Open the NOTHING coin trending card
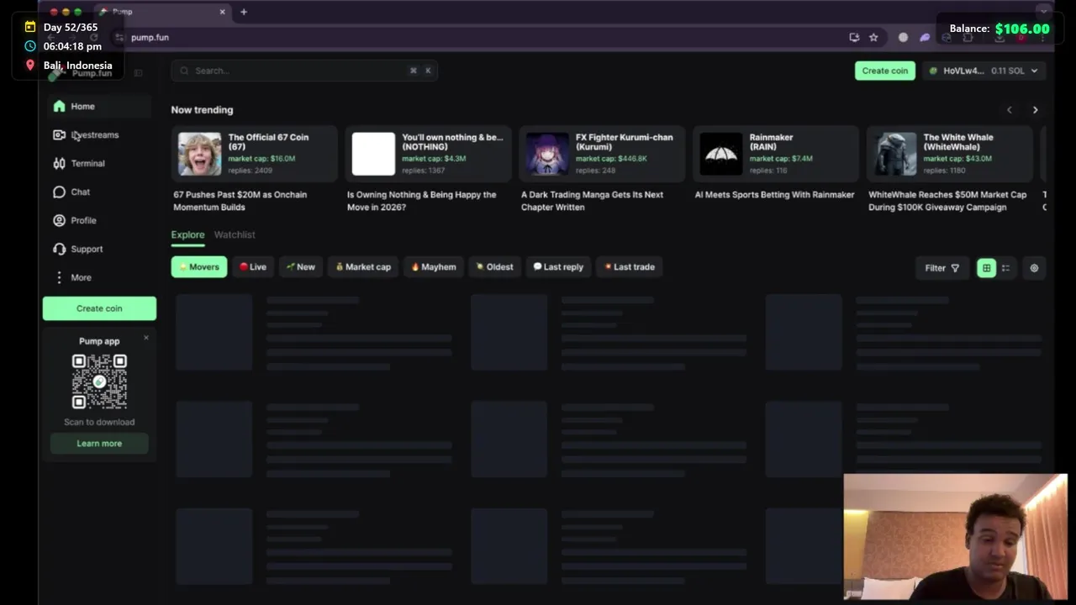1076x605 pixels. click(x=428, y=154)
